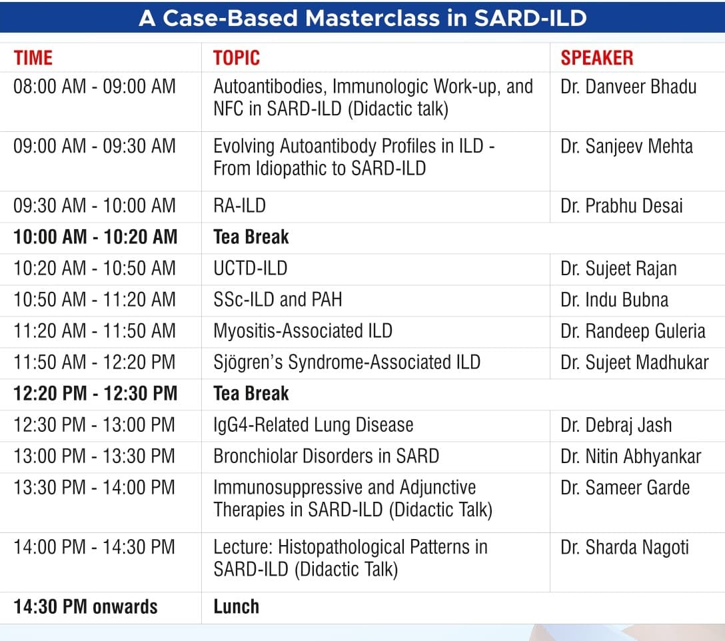Select the Lunch row entry
The height and width of the screenshot is (641, 725).
237,607
